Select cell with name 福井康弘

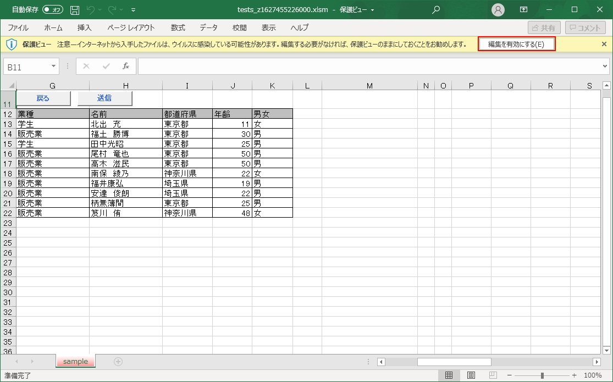click(x=126, y=184)
